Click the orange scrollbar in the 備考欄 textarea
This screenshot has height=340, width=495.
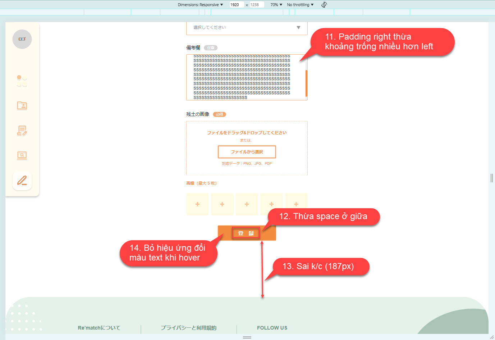click(306, 83)
